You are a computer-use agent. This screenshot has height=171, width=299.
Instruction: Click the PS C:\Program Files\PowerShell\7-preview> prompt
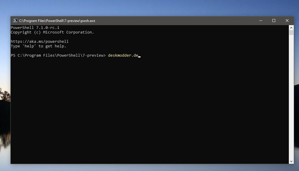click(58, 55)
